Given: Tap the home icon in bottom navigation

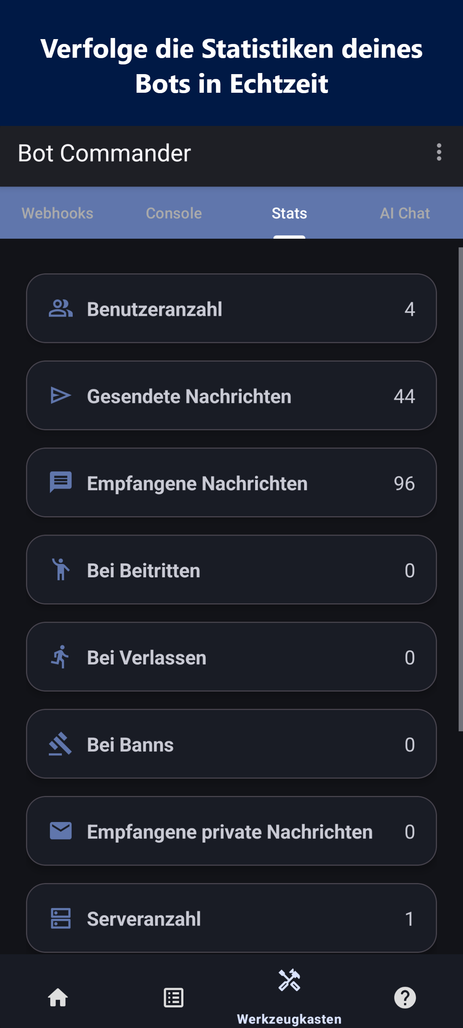Looking at the screenshot, I should click(58, 997).
